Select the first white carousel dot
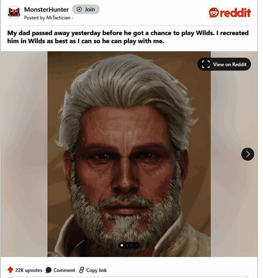Image resolution: width=263 pixels, height=278 pixels. (122, 245)
